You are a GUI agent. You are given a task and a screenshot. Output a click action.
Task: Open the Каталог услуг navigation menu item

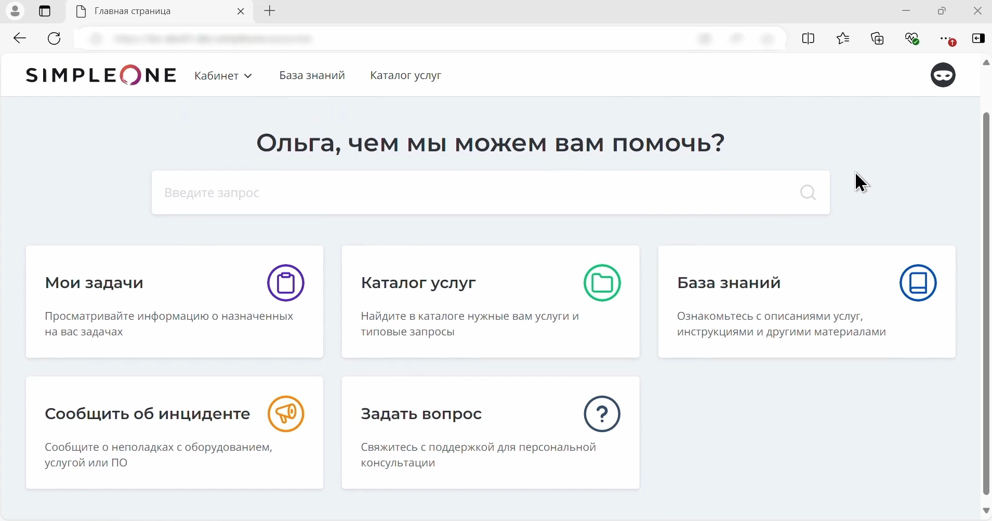pyautogui.click(x=405, y=75)
